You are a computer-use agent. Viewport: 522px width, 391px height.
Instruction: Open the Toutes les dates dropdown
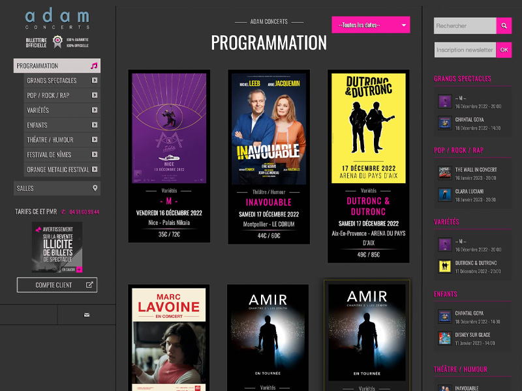tap(371, 25)
